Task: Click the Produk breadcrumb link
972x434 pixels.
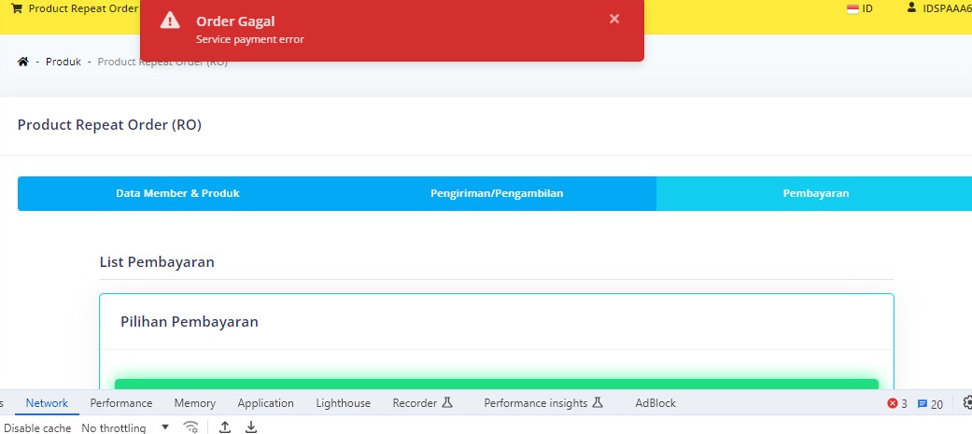Action: click(x=63, y=62)
